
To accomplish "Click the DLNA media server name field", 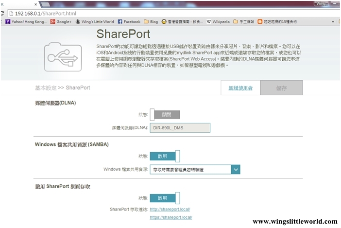I will coord(180,127).
